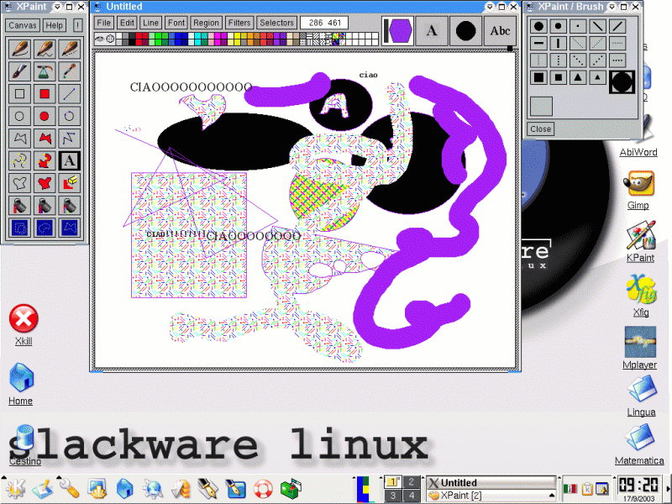Select the straight line tool

tap(70, 93)
